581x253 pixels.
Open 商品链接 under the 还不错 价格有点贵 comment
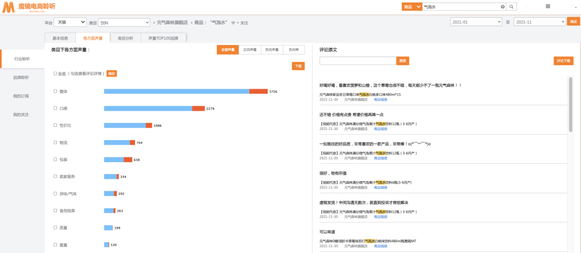(380, 129)
